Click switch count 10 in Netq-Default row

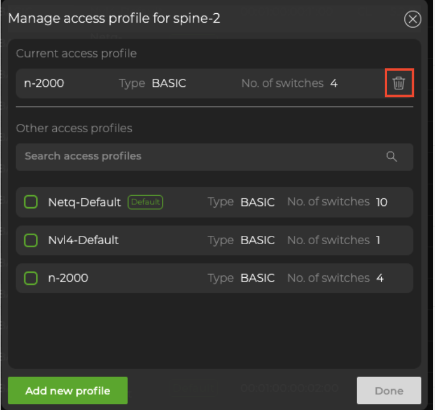tap(381, 202)
